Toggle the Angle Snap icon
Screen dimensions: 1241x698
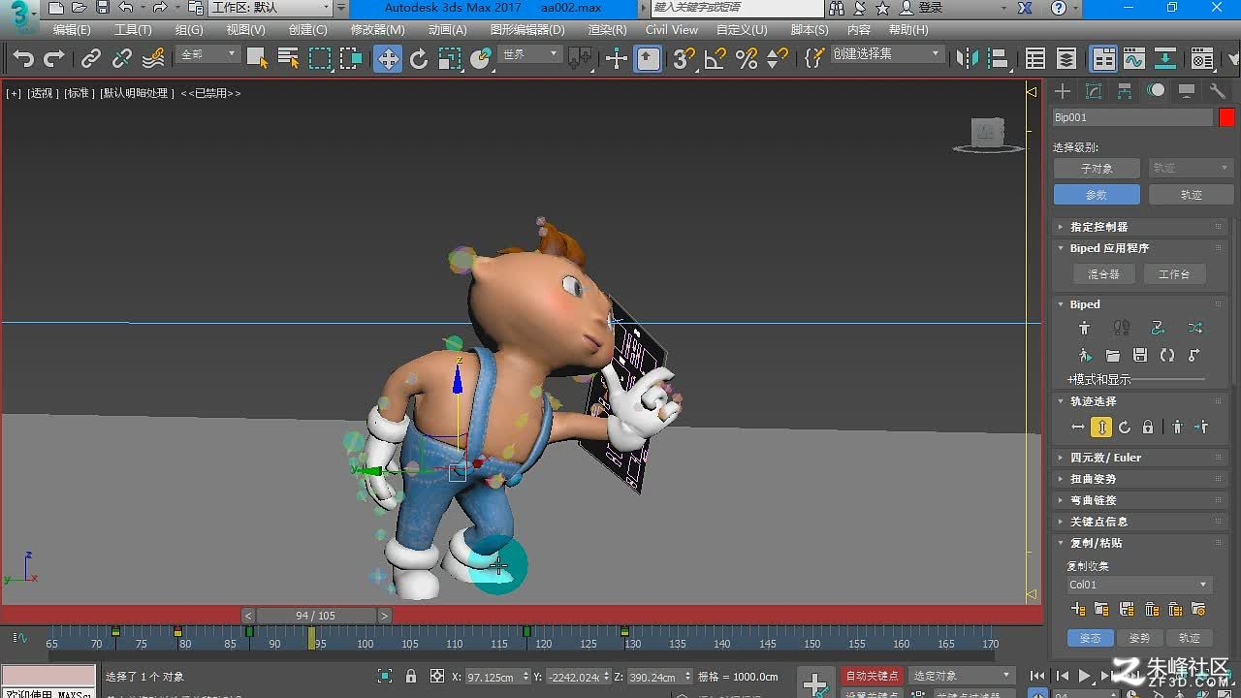(715, 59)
